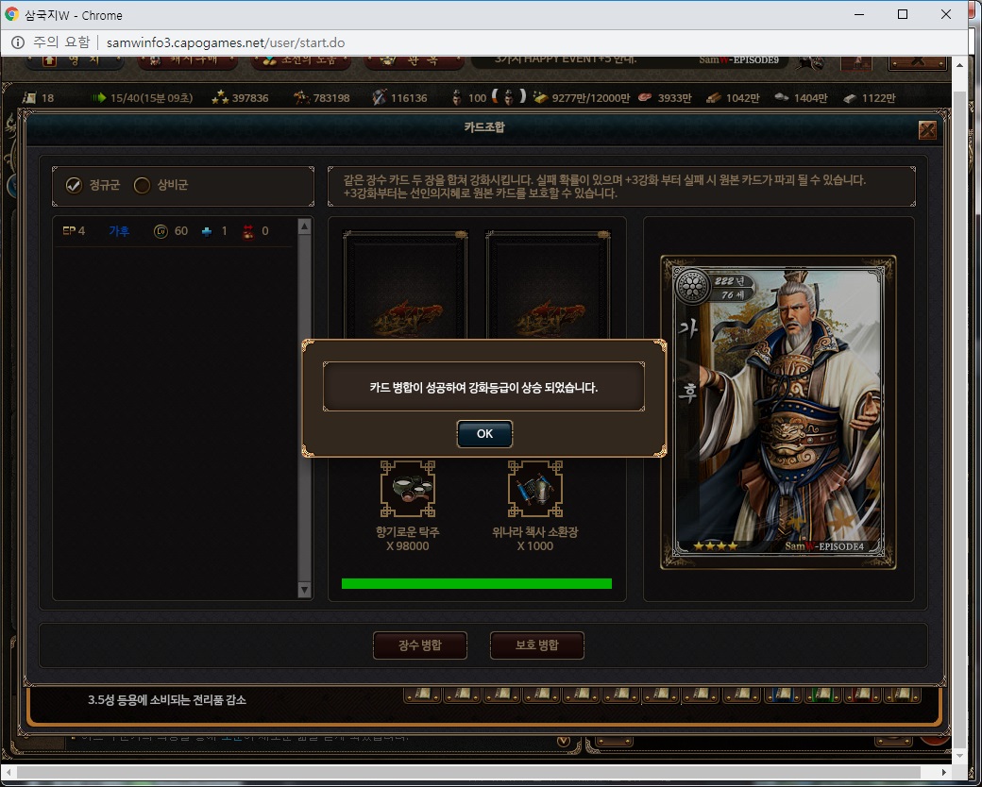This screenshot has height=787, width=982.
Task: Click the X 98000 quantity text
Action: point(408,546)
